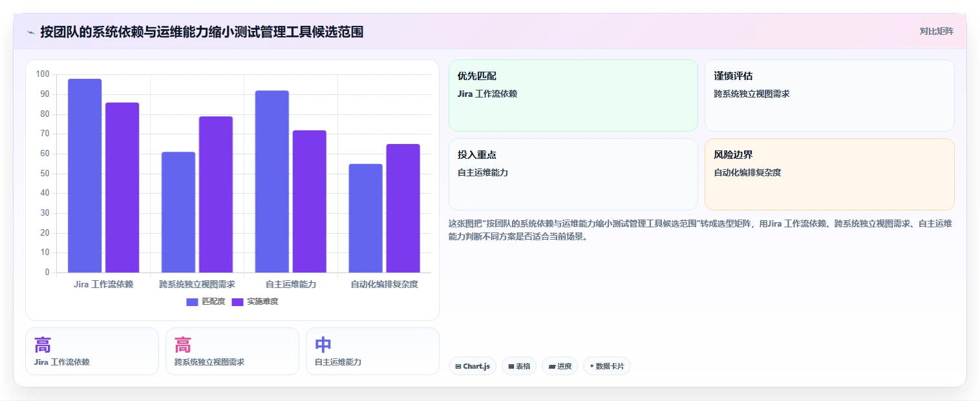Click the 实施难度 legend label
The height and width of the screenshot is (401, 980).
pyautogui.click(x=262, y=302)
